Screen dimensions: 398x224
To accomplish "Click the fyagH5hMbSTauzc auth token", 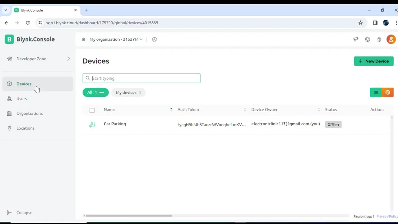I will pyautogui.click(x=211, y=124).
